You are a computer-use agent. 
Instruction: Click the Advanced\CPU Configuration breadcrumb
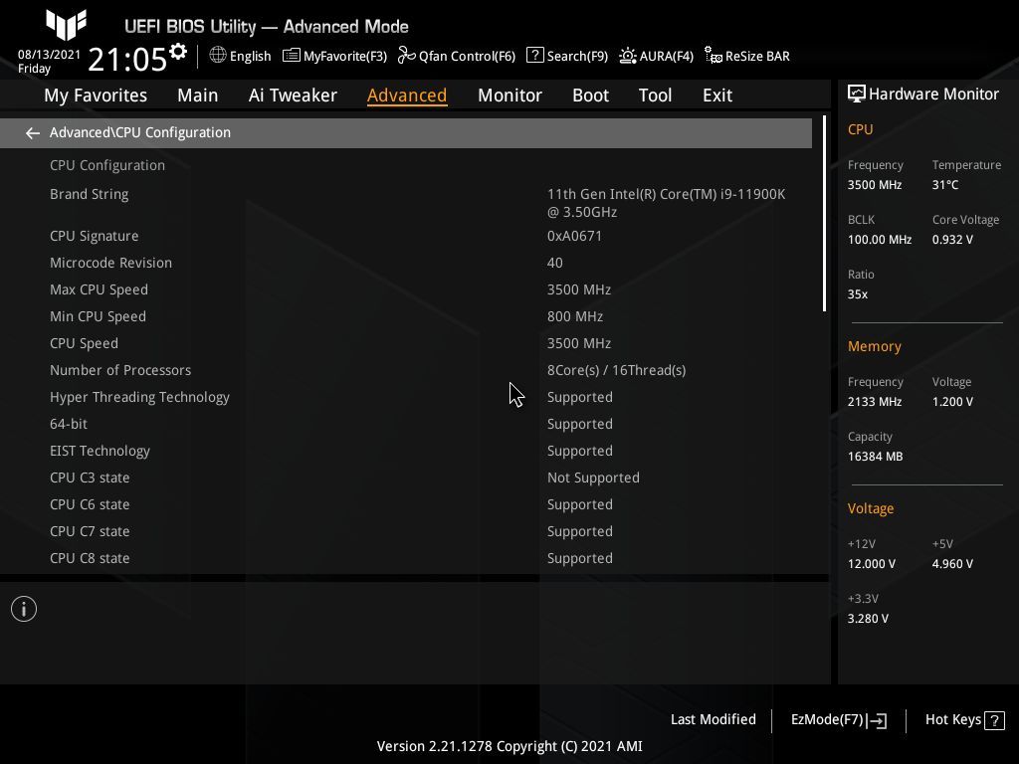click(139, 132)
